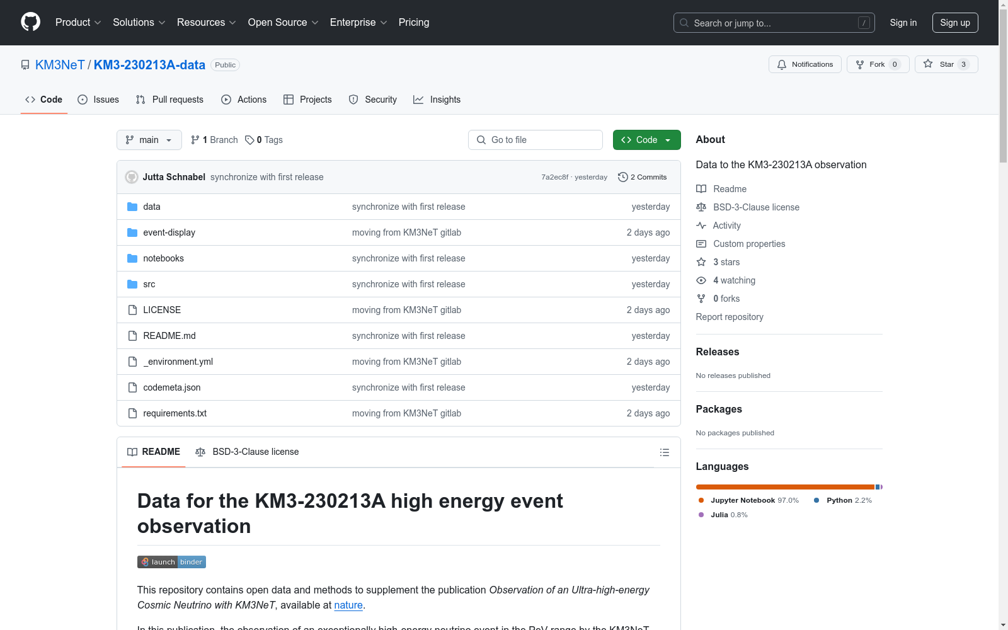This screenshot has width=1008, height=630.
Task: Open the main branch selector dropdown
Action: (x=149, y=140)
